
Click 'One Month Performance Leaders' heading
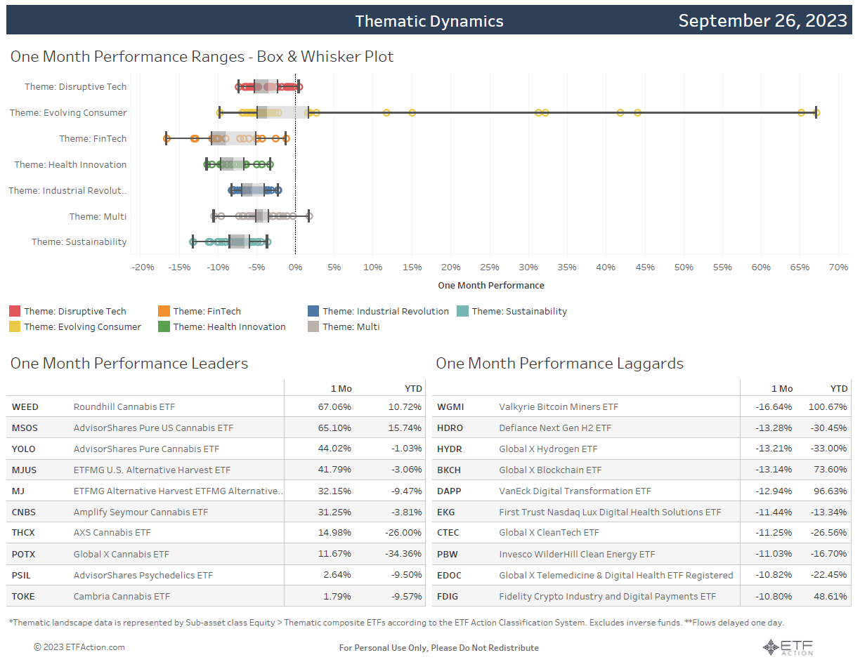129,363
